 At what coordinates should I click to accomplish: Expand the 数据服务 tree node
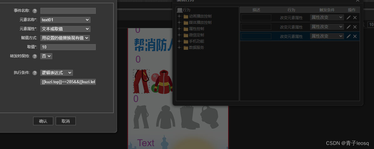click(x=179, y=48)
